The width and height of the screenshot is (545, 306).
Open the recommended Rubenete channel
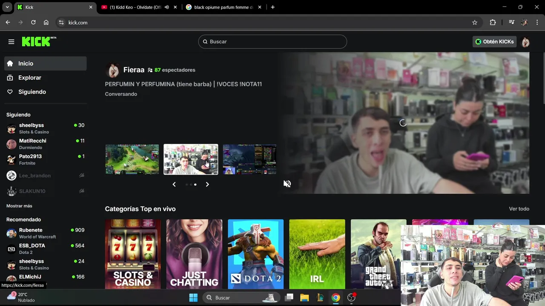pyautogui.click(x=46, y=233)
